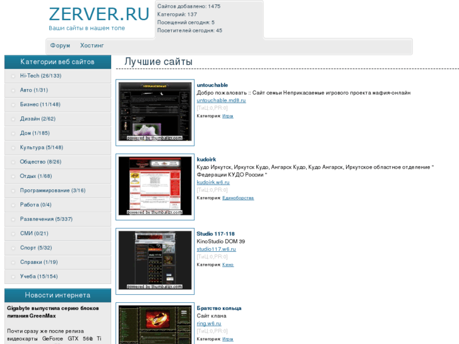Visit ring.w6.ru link
Viewport: 459px width, 344px height.
click(209, 324)
